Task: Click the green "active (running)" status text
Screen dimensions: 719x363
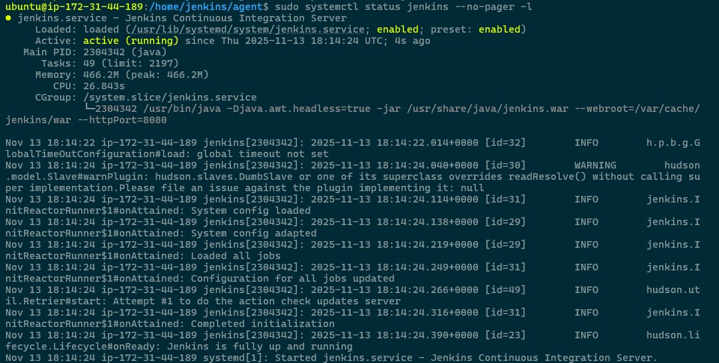Action: (130, 41)
